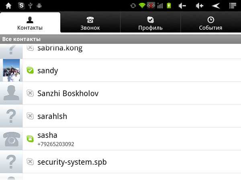Select the Sanzhi Boskholov contact
This screenshot has width=241, height=180.
[x=120, y=93]
